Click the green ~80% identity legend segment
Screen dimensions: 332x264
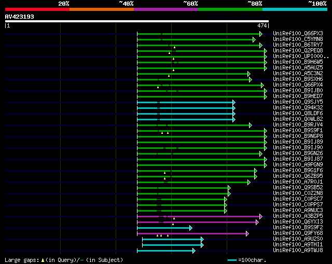[x=230, y=9]
